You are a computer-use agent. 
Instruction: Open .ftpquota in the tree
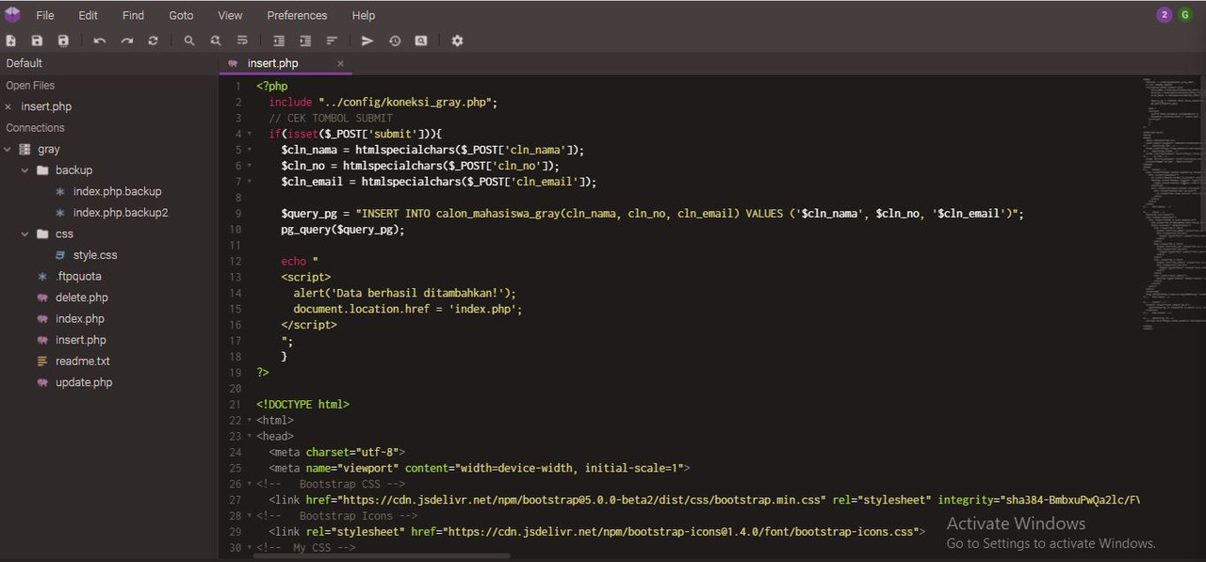pos(78,277)
